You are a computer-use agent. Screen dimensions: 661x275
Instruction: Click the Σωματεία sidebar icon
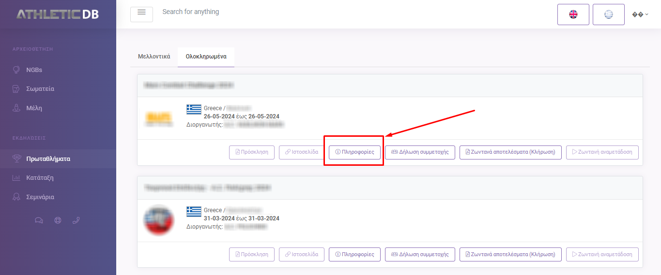click(16, 89)
